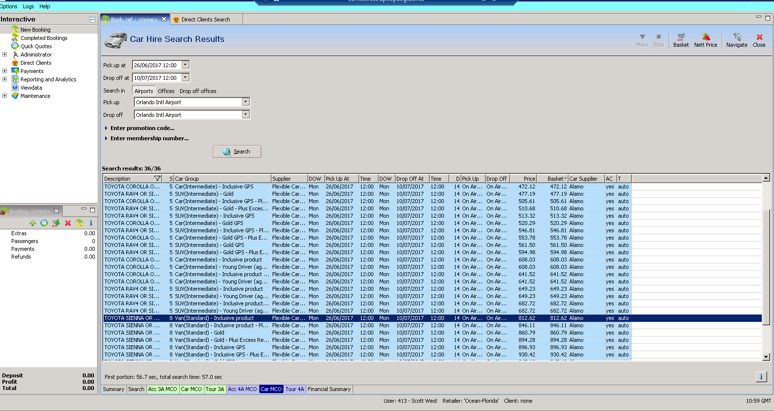Click the basket with green arrow icon

56,223
